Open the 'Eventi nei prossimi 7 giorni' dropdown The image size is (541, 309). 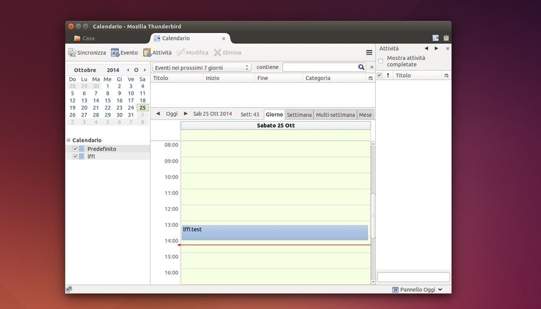tap(201, 67)
